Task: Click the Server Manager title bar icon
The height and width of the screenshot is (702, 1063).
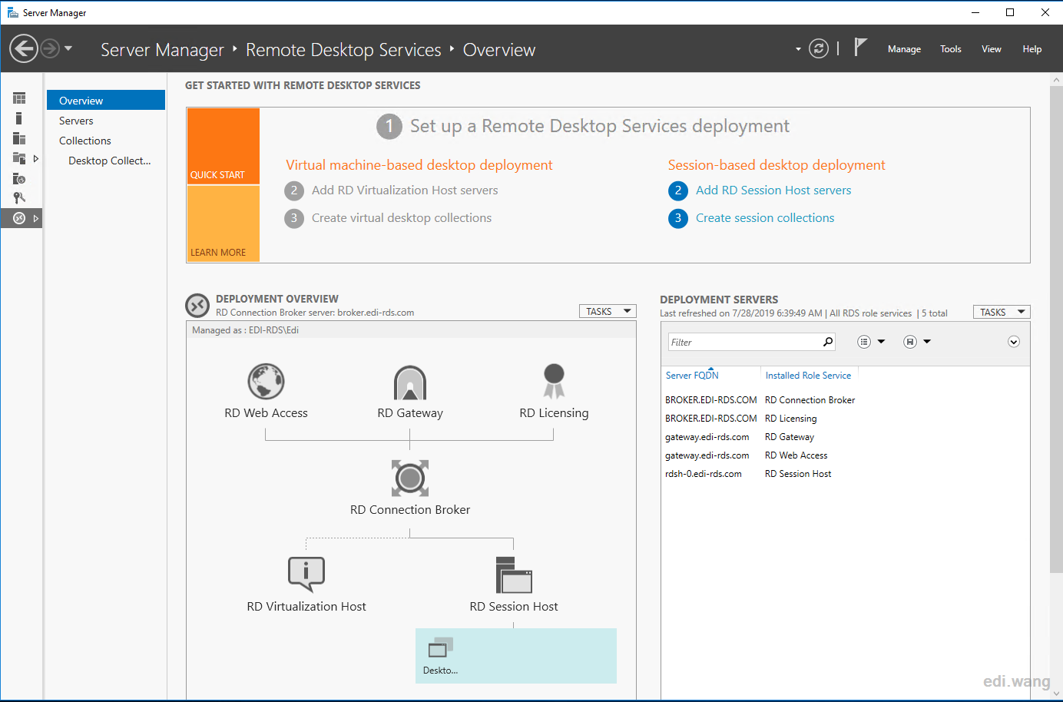Action: click(x=12, y=12)
